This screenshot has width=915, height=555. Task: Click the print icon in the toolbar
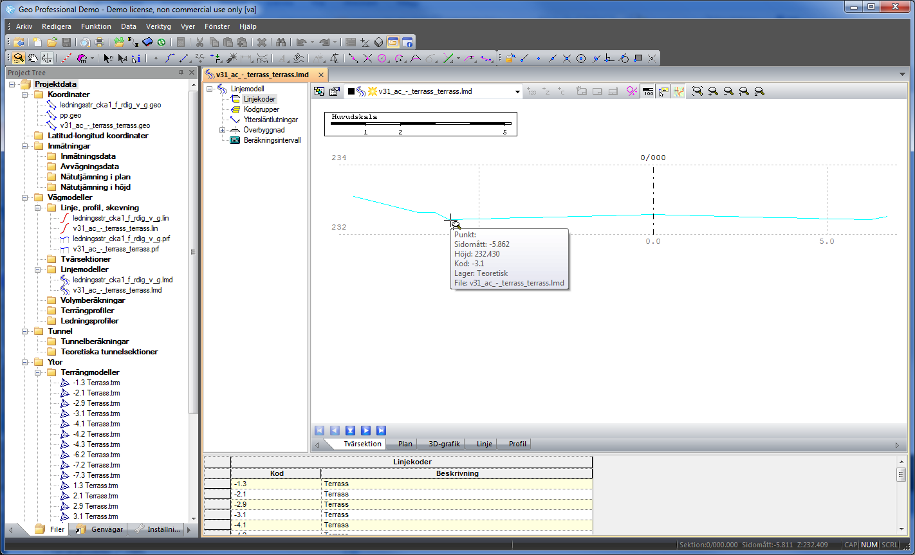pyautogui.click(x=100, y=42)
